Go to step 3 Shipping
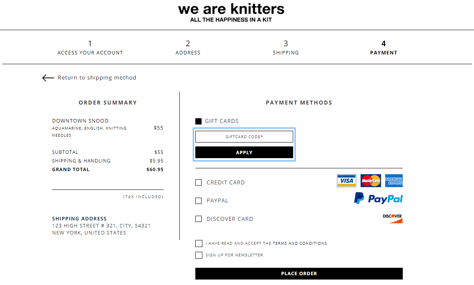Screen dimensions: 474x285 click(286, 48)
